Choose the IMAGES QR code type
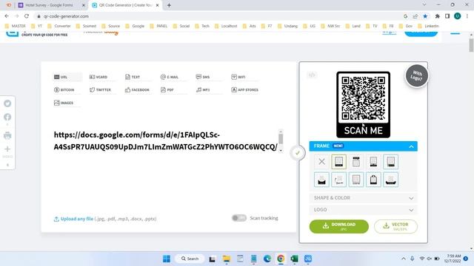474x266 pixels. coord(64,103)
